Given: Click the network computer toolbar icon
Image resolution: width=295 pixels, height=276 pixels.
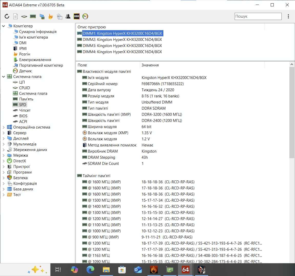Looking at the screenshot, I should (42, 17).
